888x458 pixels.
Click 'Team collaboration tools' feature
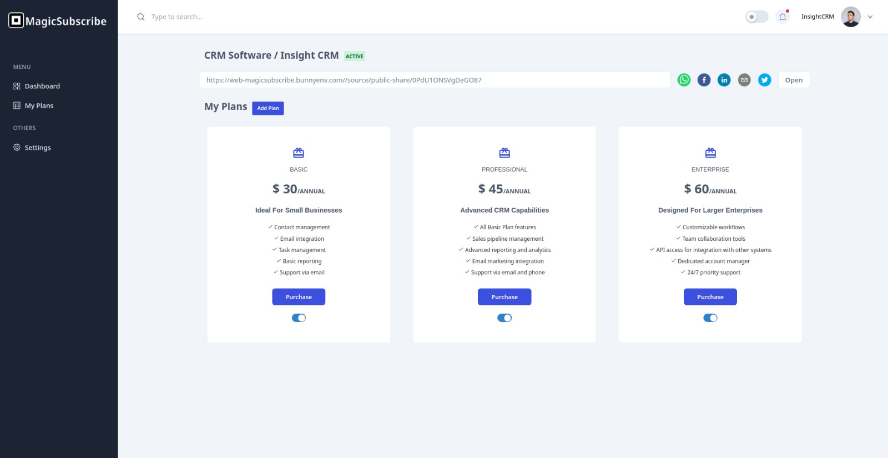[x=714, y=239]
